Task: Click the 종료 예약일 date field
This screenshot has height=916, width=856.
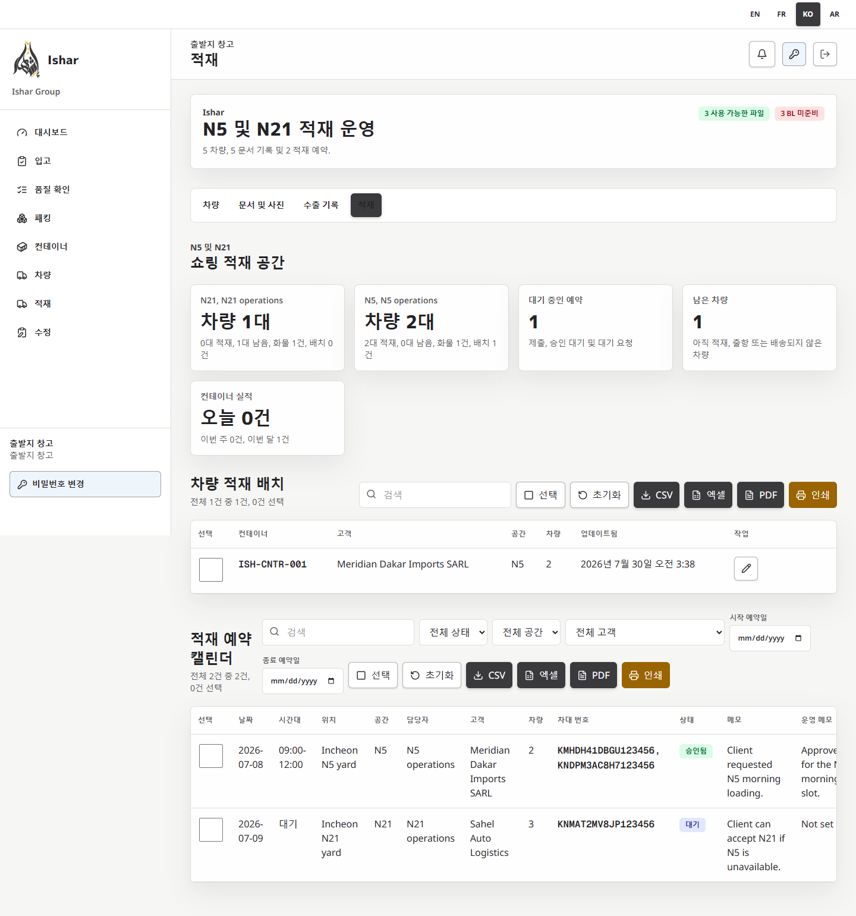Action: [x=303, y=681]
